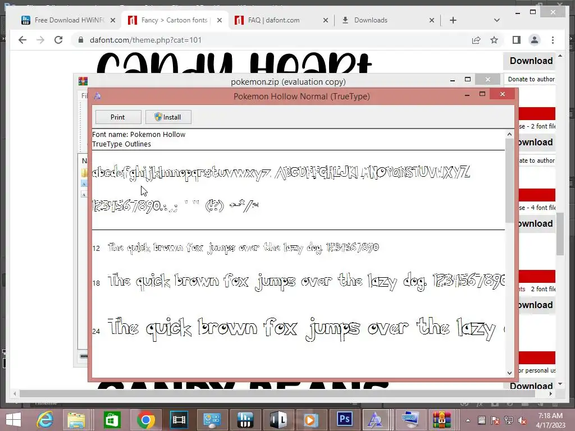Minimize the pokemon.zip WinRAR window
The height and width of the screenshot is (431, 575).
453,80
